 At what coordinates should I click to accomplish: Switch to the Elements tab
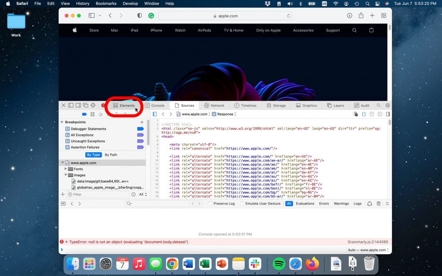point(124,105)
